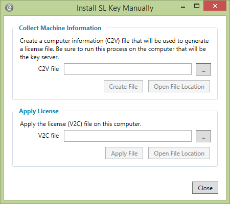
Task: Click the Install SL Key Manually title text
Action: click(115, 8)
